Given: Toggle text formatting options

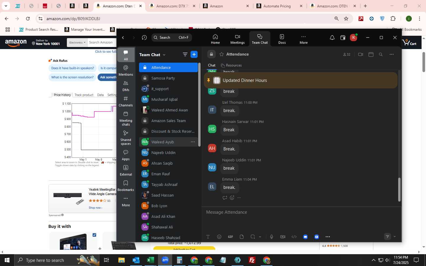Looking at the screenshot, I should (x=208, y=237).
